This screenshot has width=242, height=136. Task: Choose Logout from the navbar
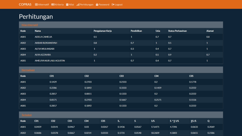117,5
